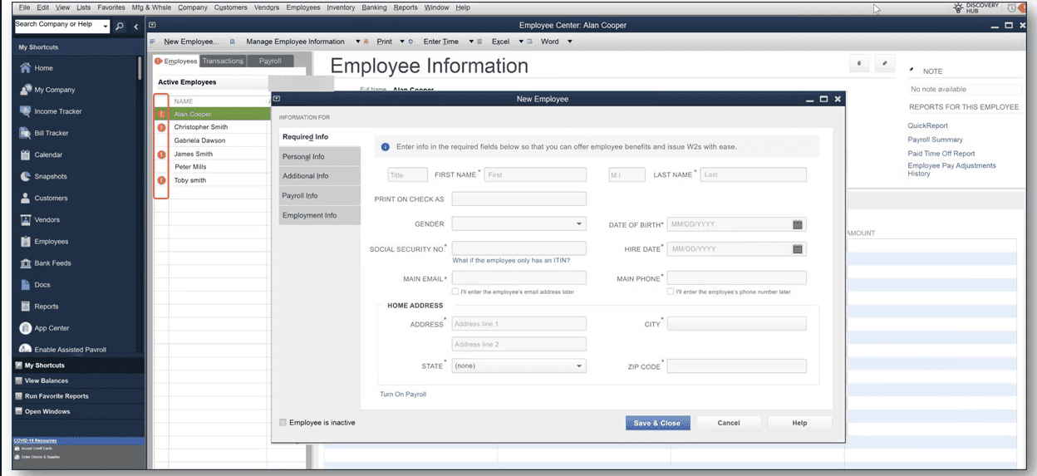Select Peter Mills in employee list
Screen dimensions: 1037x476
[190, 167]
